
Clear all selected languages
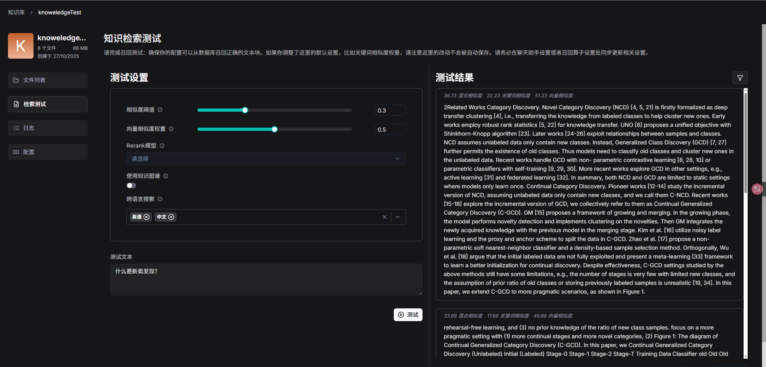click(x=384, y=217)
